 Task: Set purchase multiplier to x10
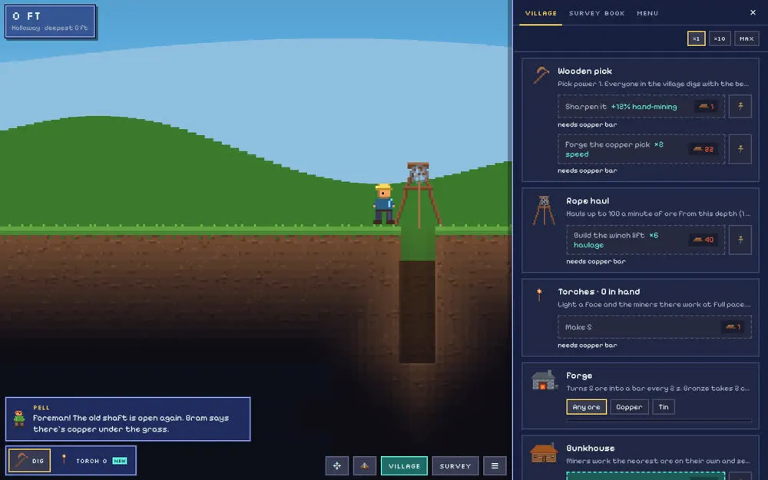coord(720,38)
